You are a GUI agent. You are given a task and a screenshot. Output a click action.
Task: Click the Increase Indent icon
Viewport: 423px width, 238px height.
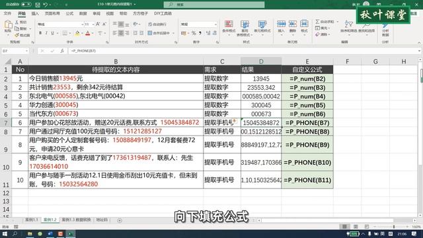coord(141,33)
